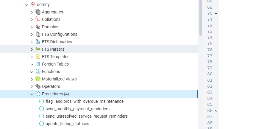Image resolution: width=253 pixels, height=129 pixels.
Task: Click the FTS Dictionaries book icon
Action: [38, 42]
